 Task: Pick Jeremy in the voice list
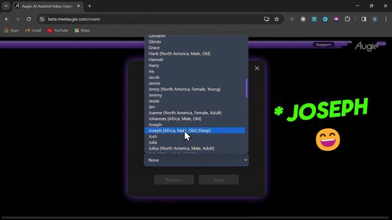pyautogui.click(x=195, y=95)
